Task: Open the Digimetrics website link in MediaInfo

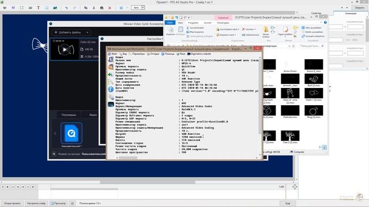Action: tap(199, 54)
